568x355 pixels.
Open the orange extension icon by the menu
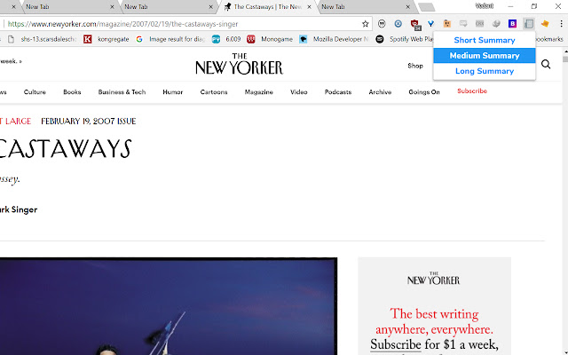coord(545,24)
